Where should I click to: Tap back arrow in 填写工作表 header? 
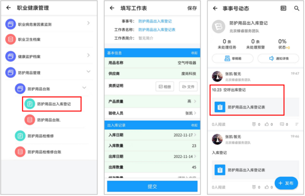click(112, 8)
